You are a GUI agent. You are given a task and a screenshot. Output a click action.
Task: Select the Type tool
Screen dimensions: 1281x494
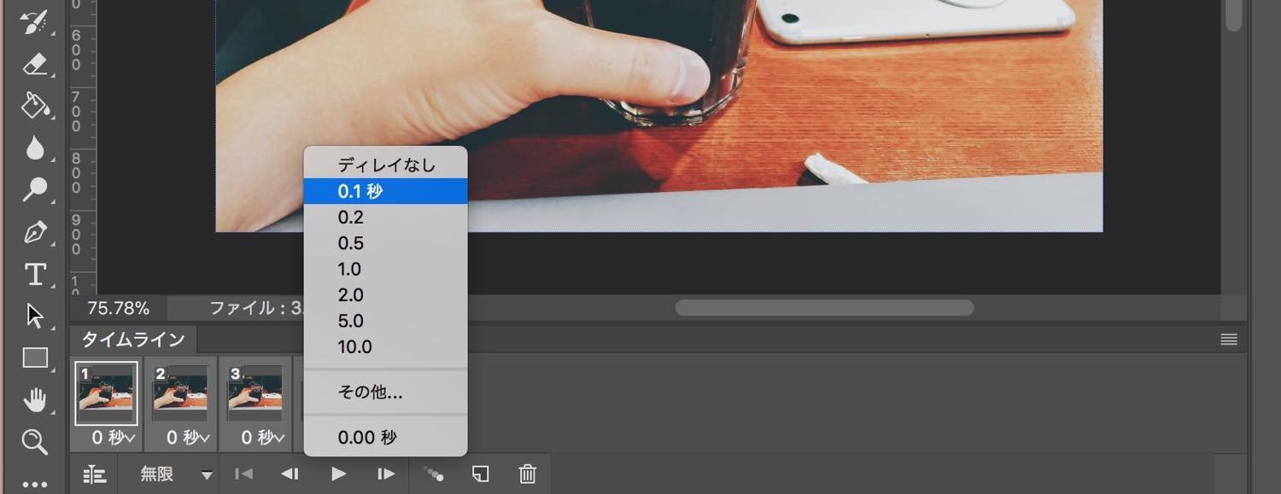[x=34, y=274]
